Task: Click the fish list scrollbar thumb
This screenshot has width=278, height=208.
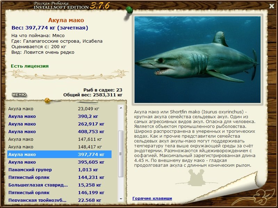Action: 121,154
